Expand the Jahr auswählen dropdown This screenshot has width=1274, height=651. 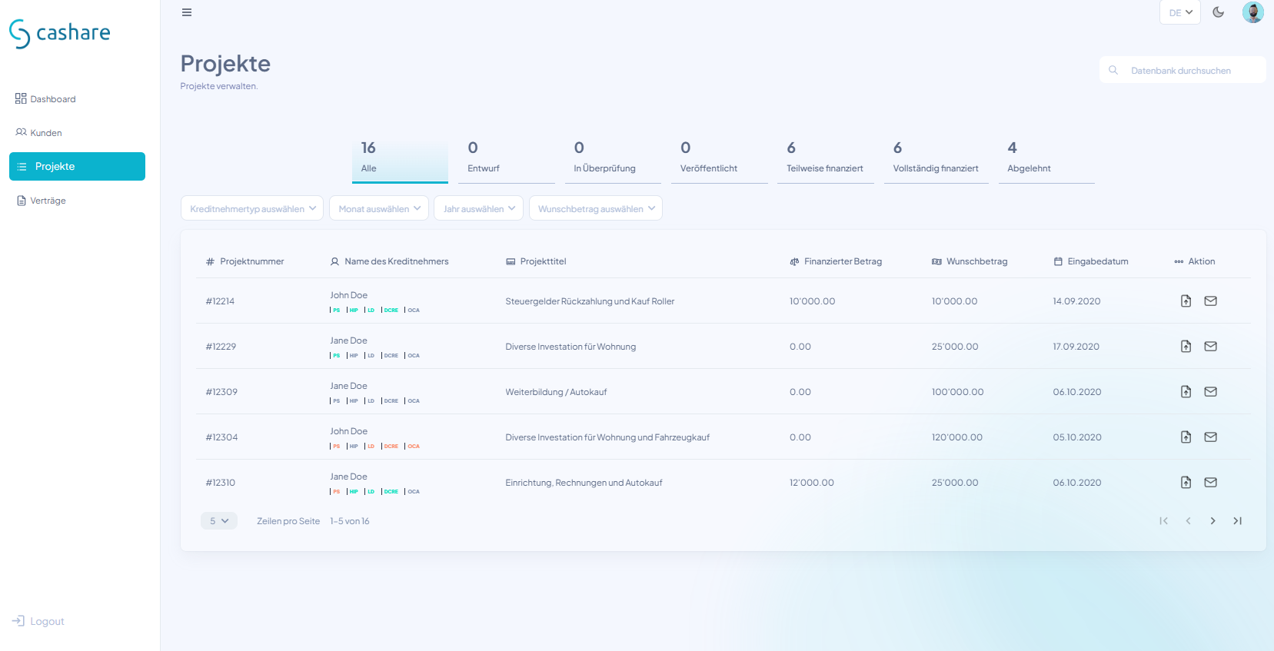click(478, 208)
